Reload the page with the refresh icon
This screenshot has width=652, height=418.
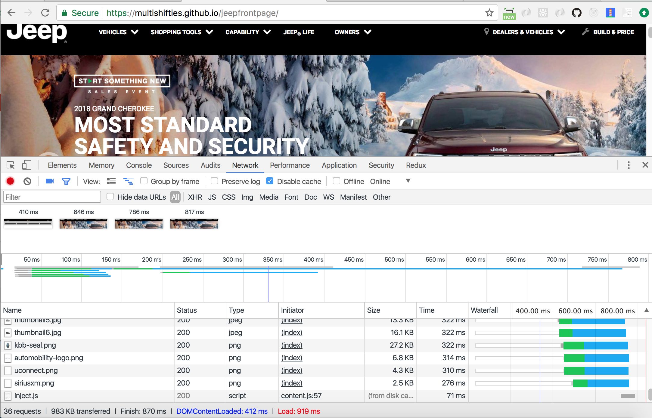tap(45, 13)
